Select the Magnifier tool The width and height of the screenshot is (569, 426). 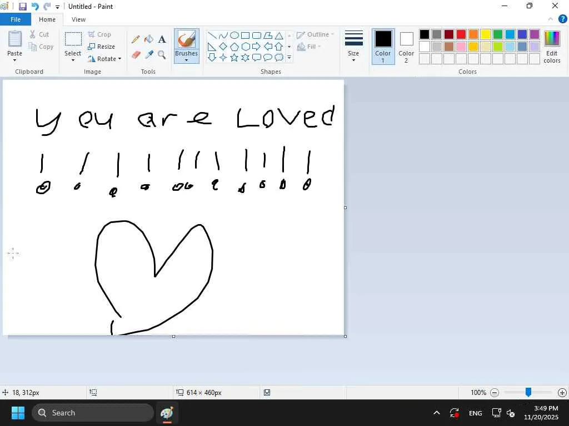click(x=162, y=55)
